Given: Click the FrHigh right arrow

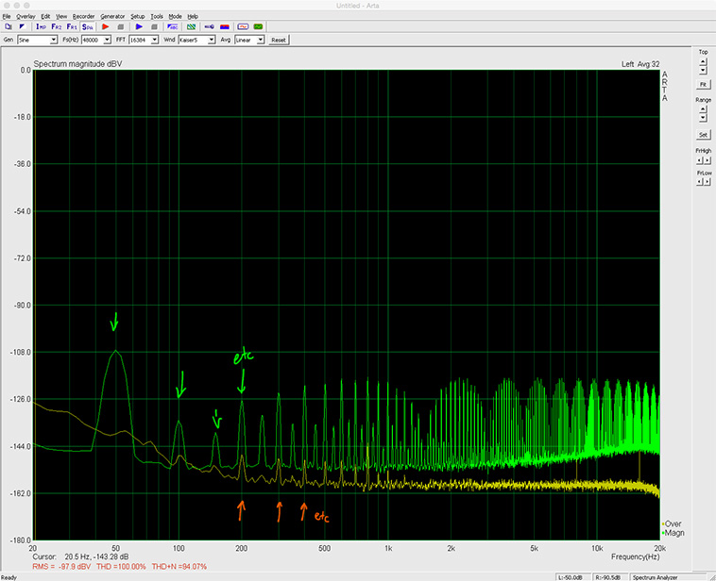Looking at the screenshot, I should pos(707,160).
